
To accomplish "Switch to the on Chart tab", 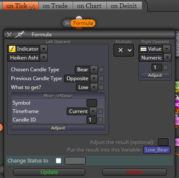I will (89, 6).
